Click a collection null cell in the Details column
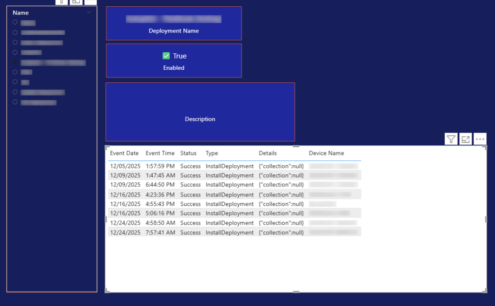This screenshot has width=495, height=306. (x=281, y=166)
